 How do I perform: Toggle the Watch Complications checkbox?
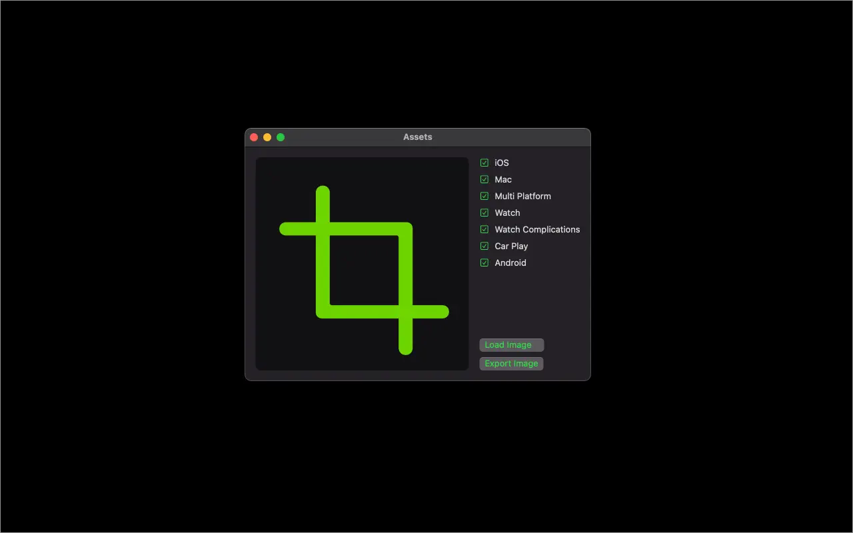484,229
